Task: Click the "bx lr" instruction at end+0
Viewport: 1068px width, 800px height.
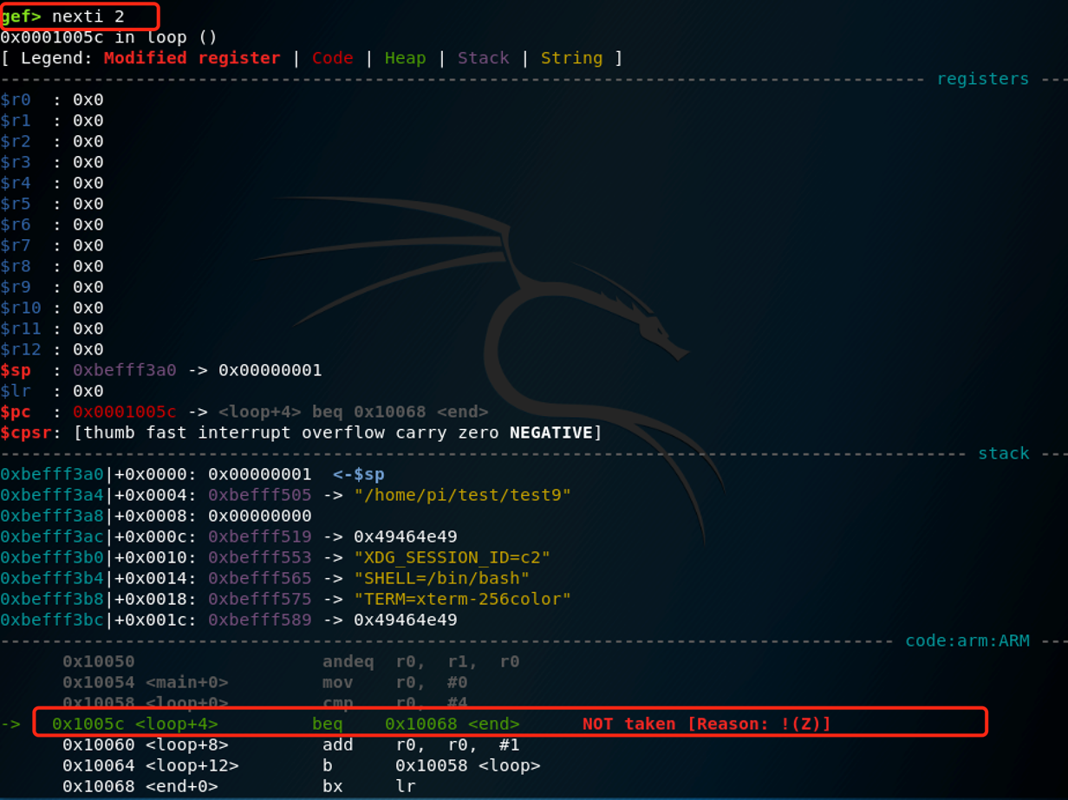Action: point(369,786)
